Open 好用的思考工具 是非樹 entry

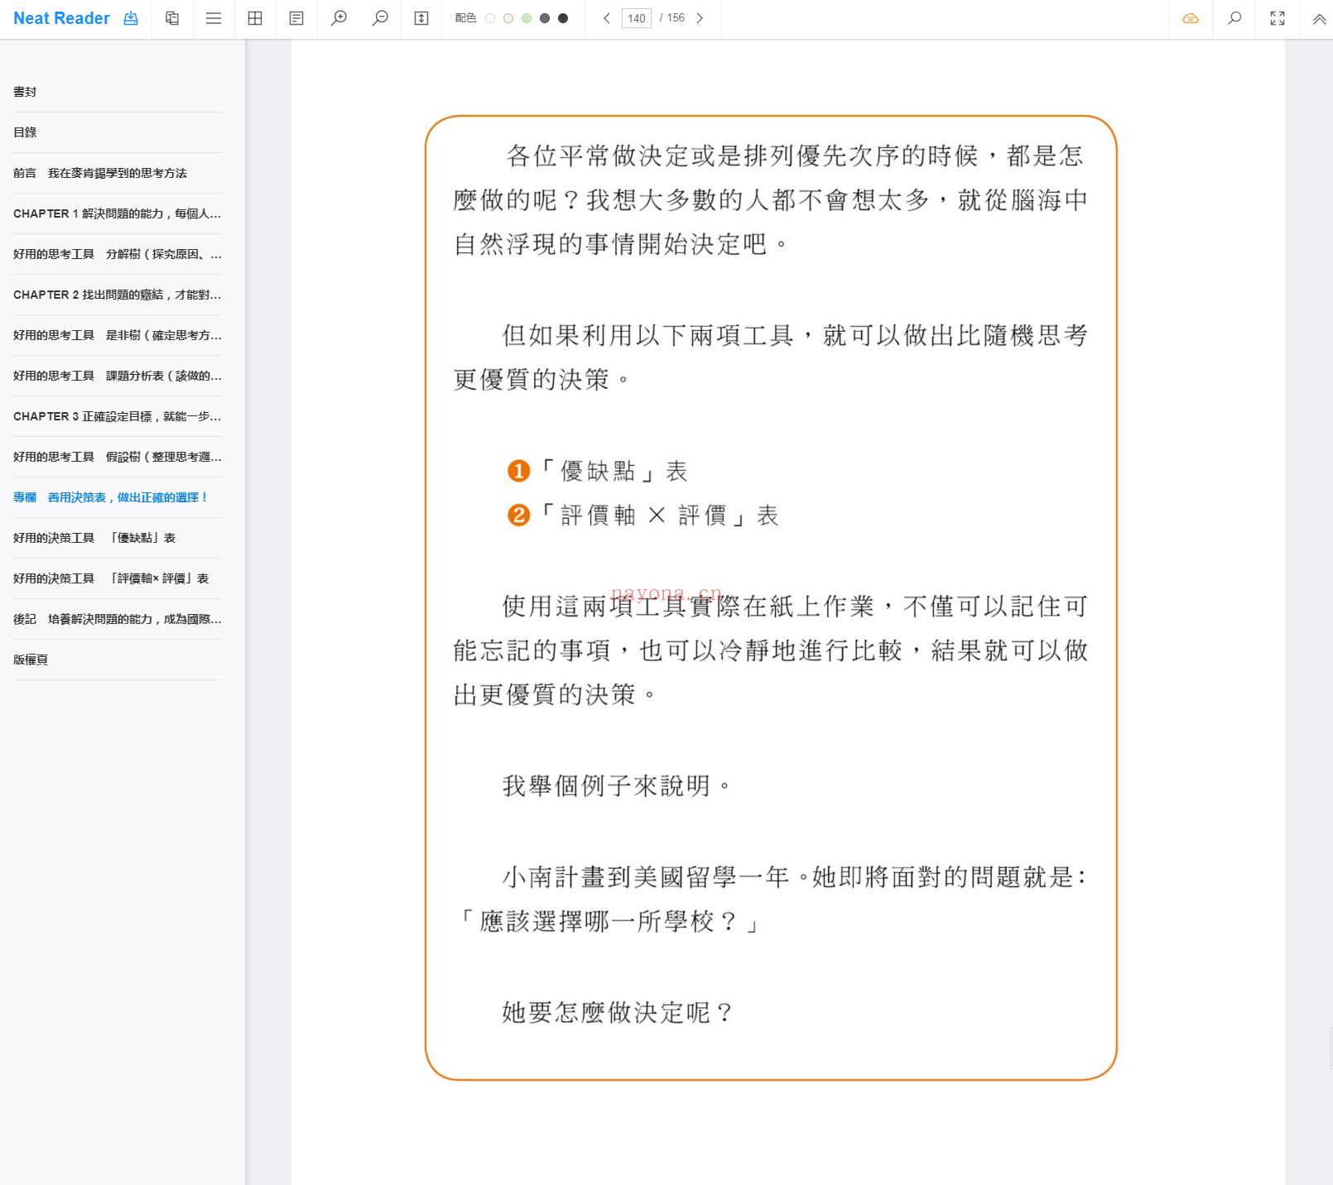[x=118, y=335]
